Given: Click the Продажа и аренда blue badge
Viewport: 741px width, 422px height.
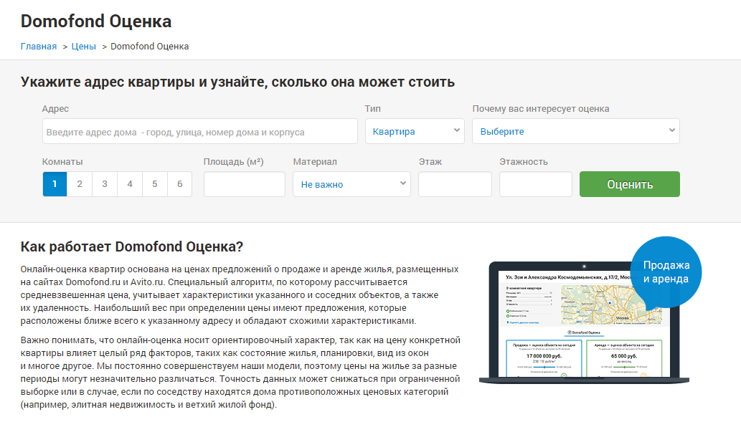Looking at the screenshot, I should 666,272.
